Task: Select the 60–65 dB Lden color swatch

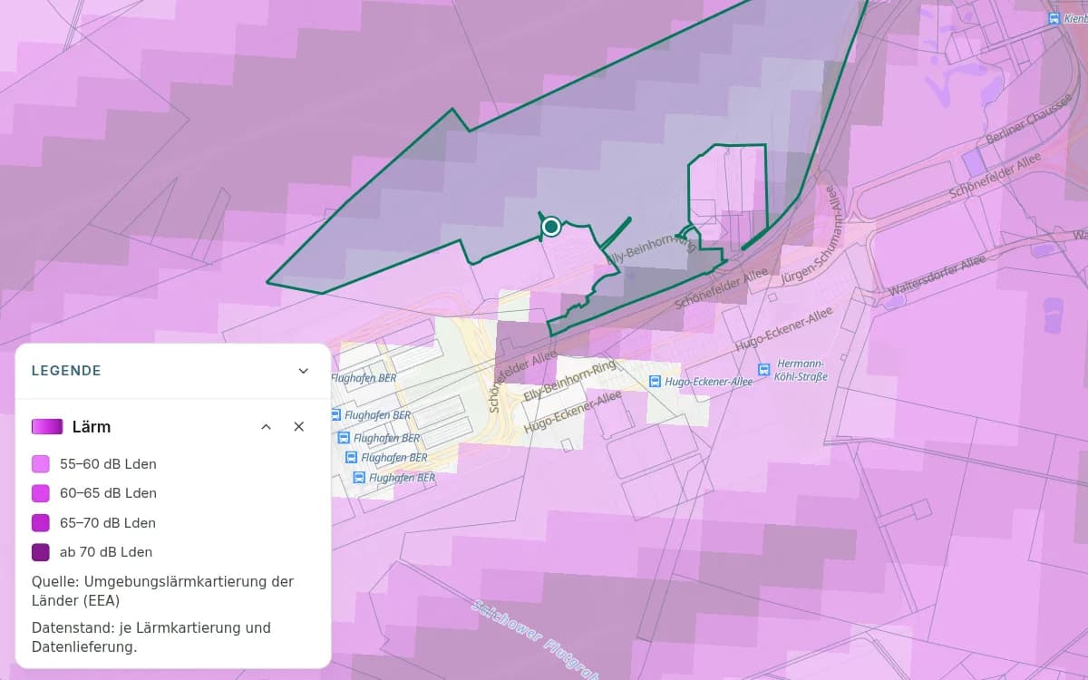Action: (x=41, y=493)
